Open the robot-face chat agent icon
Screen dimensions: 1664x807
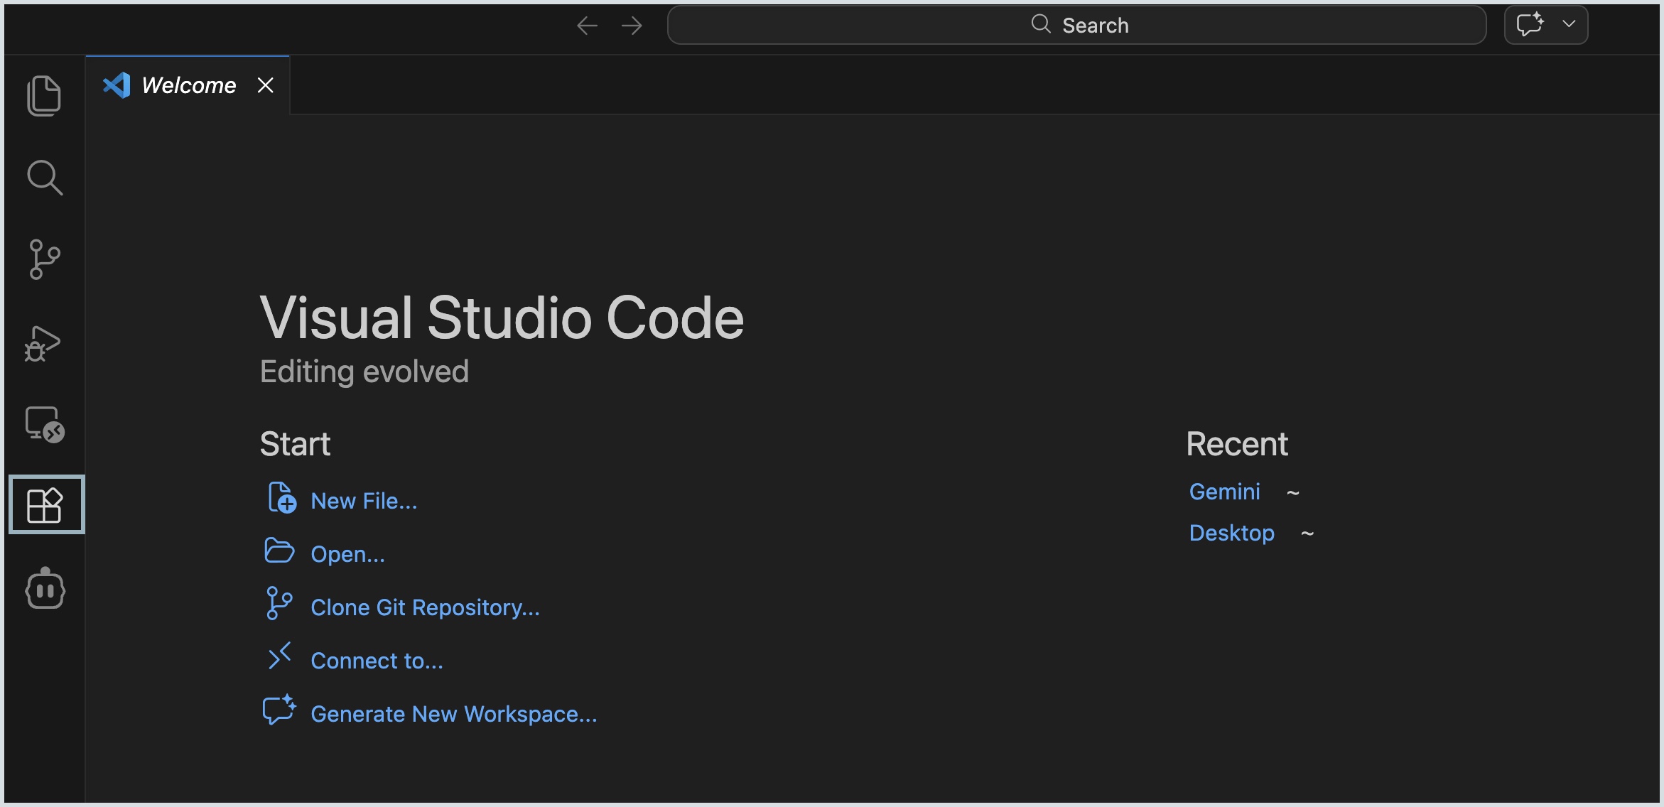pos(45,587)
